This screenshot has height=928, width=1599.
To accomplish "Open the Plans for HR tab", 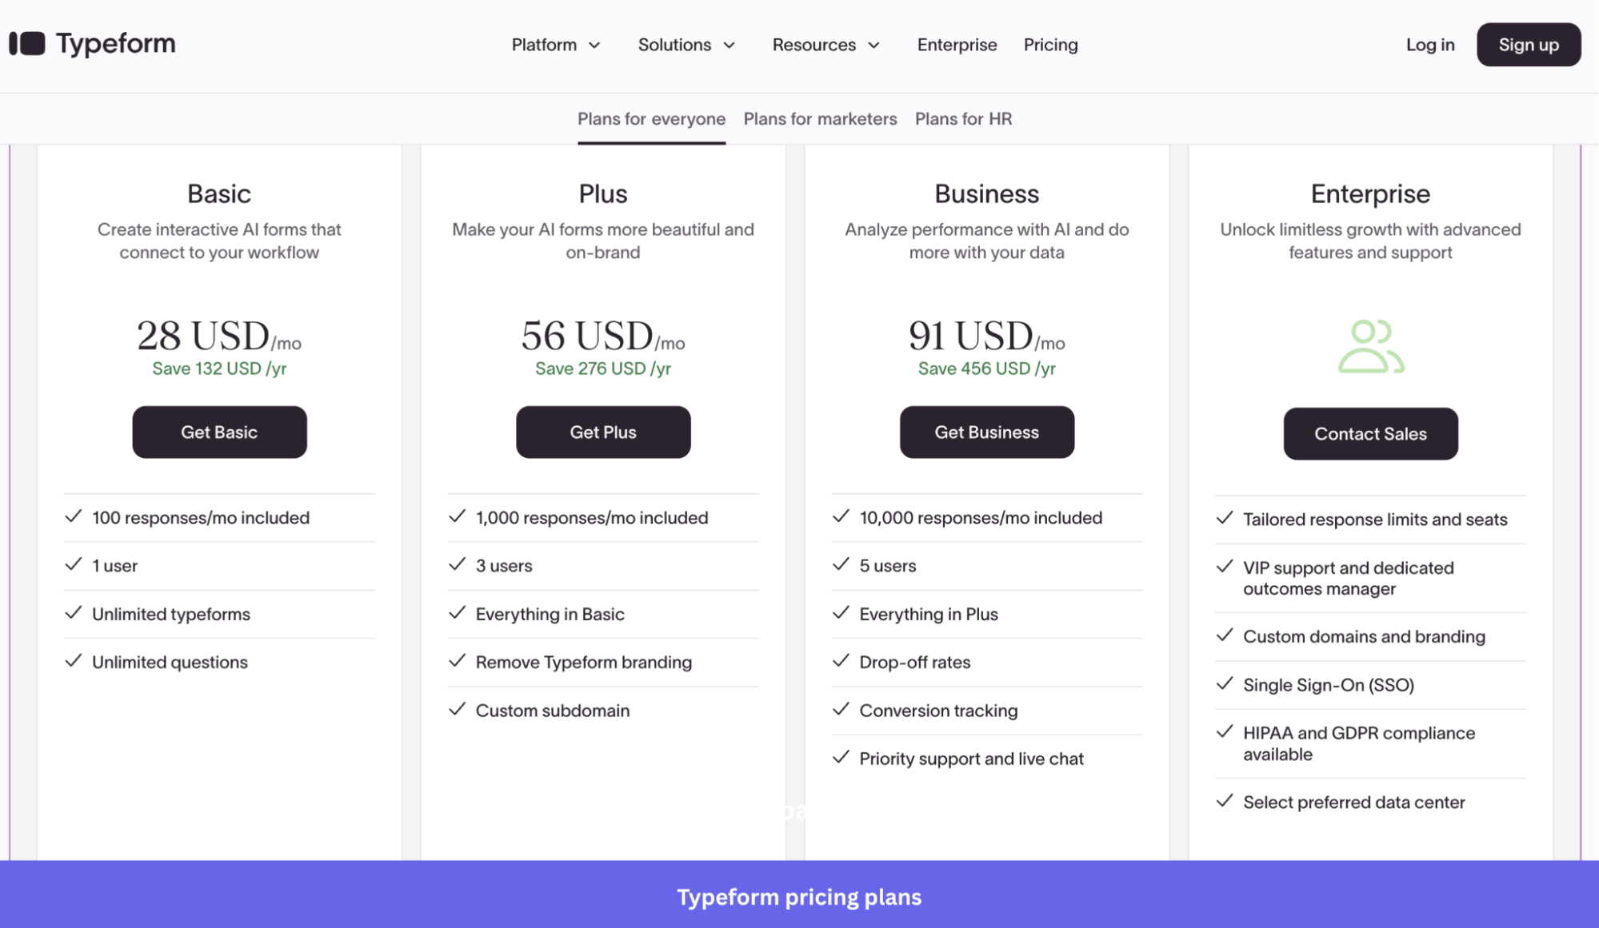I will tap(963, 118).
